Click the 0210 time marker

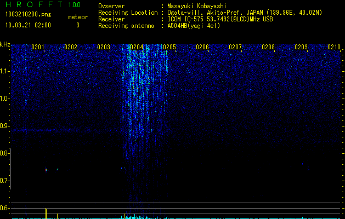(334, 47)
